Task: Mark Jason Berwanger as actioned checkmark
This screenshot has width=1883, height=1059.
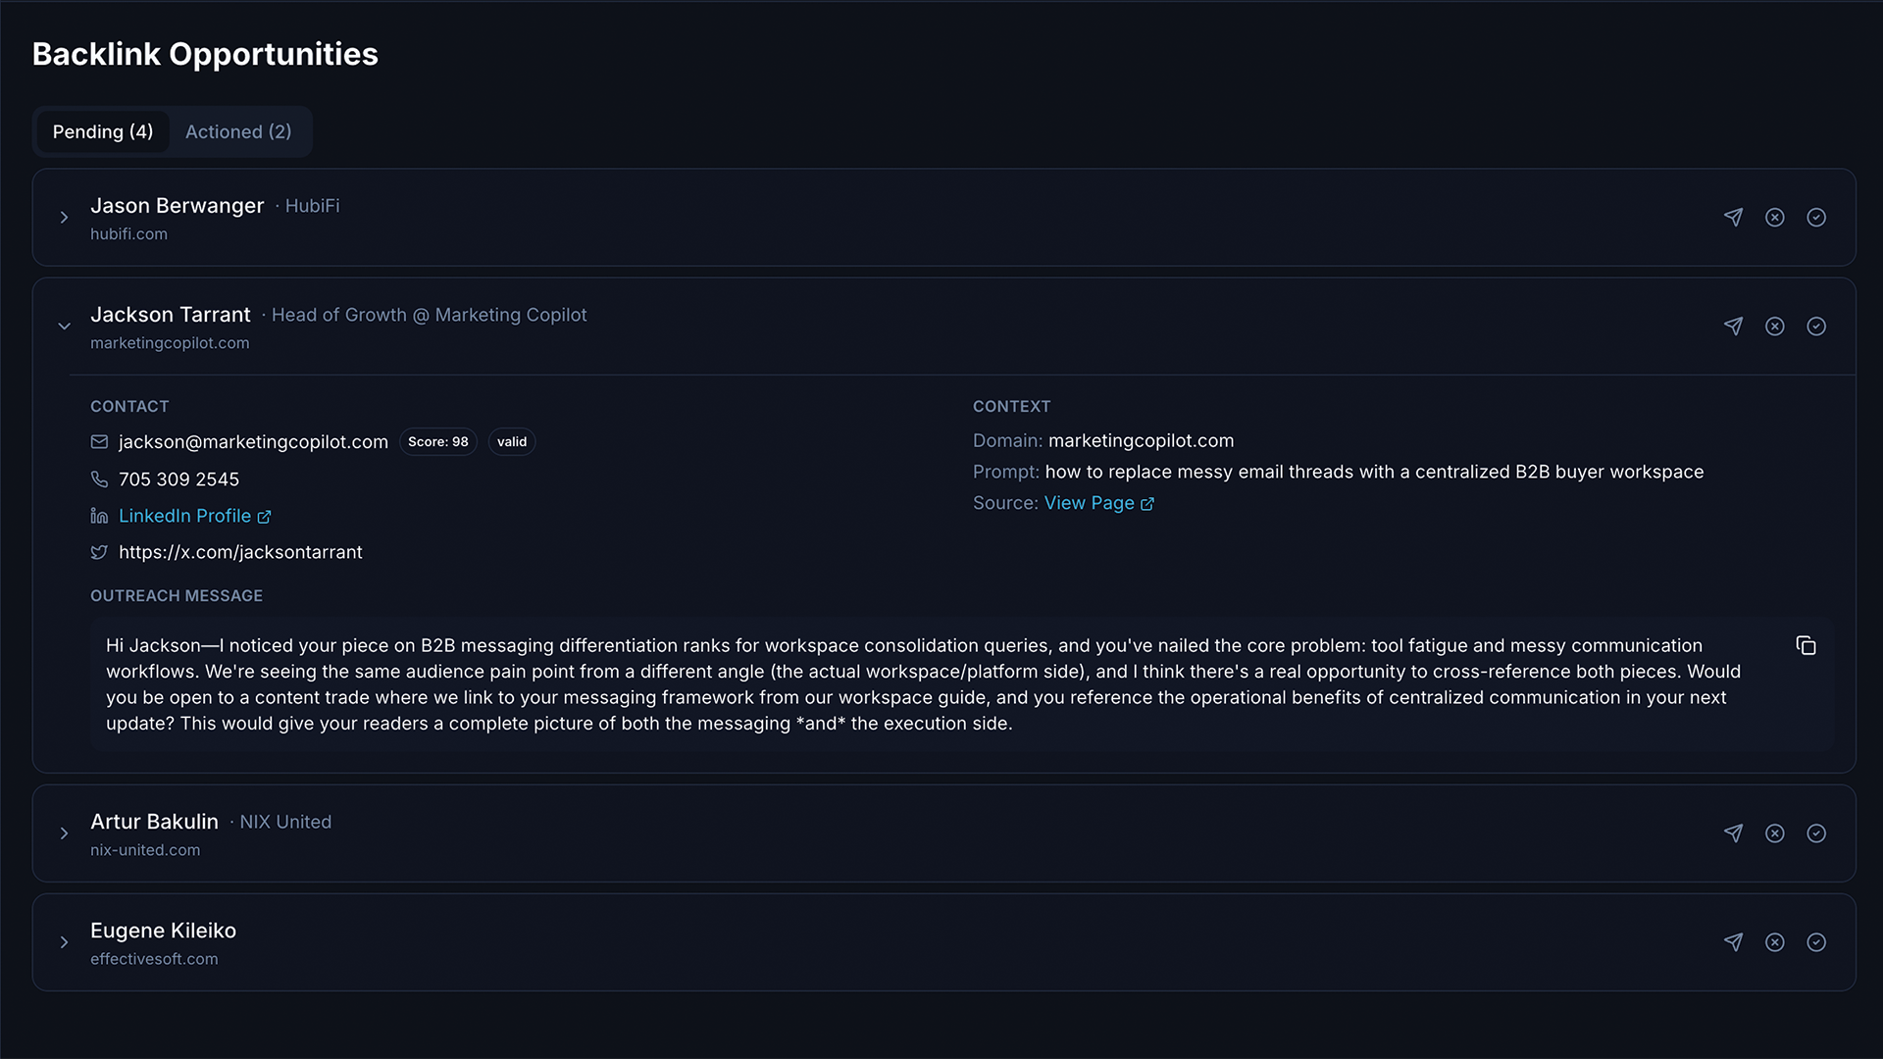Action: click(x=1816, y=217)
